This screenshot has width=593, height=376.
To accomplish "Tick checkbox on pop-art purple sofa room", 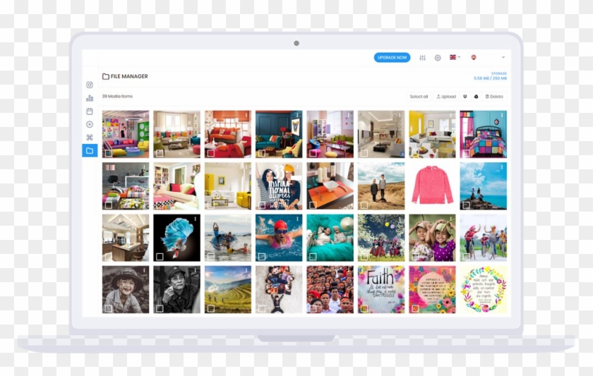I will 109,153.
